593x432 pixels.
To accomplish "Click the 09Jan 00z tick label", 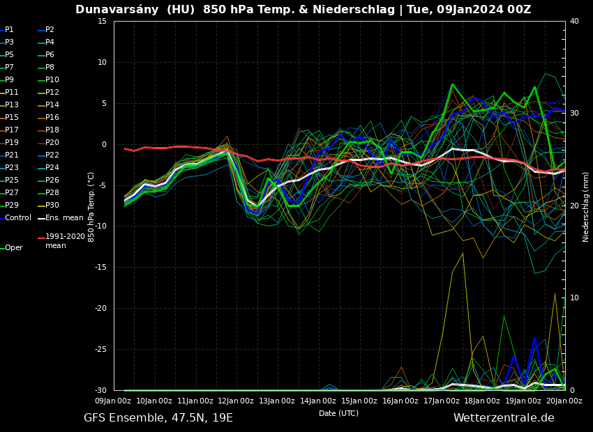I will pyautogui.click(x=113, y=401).
